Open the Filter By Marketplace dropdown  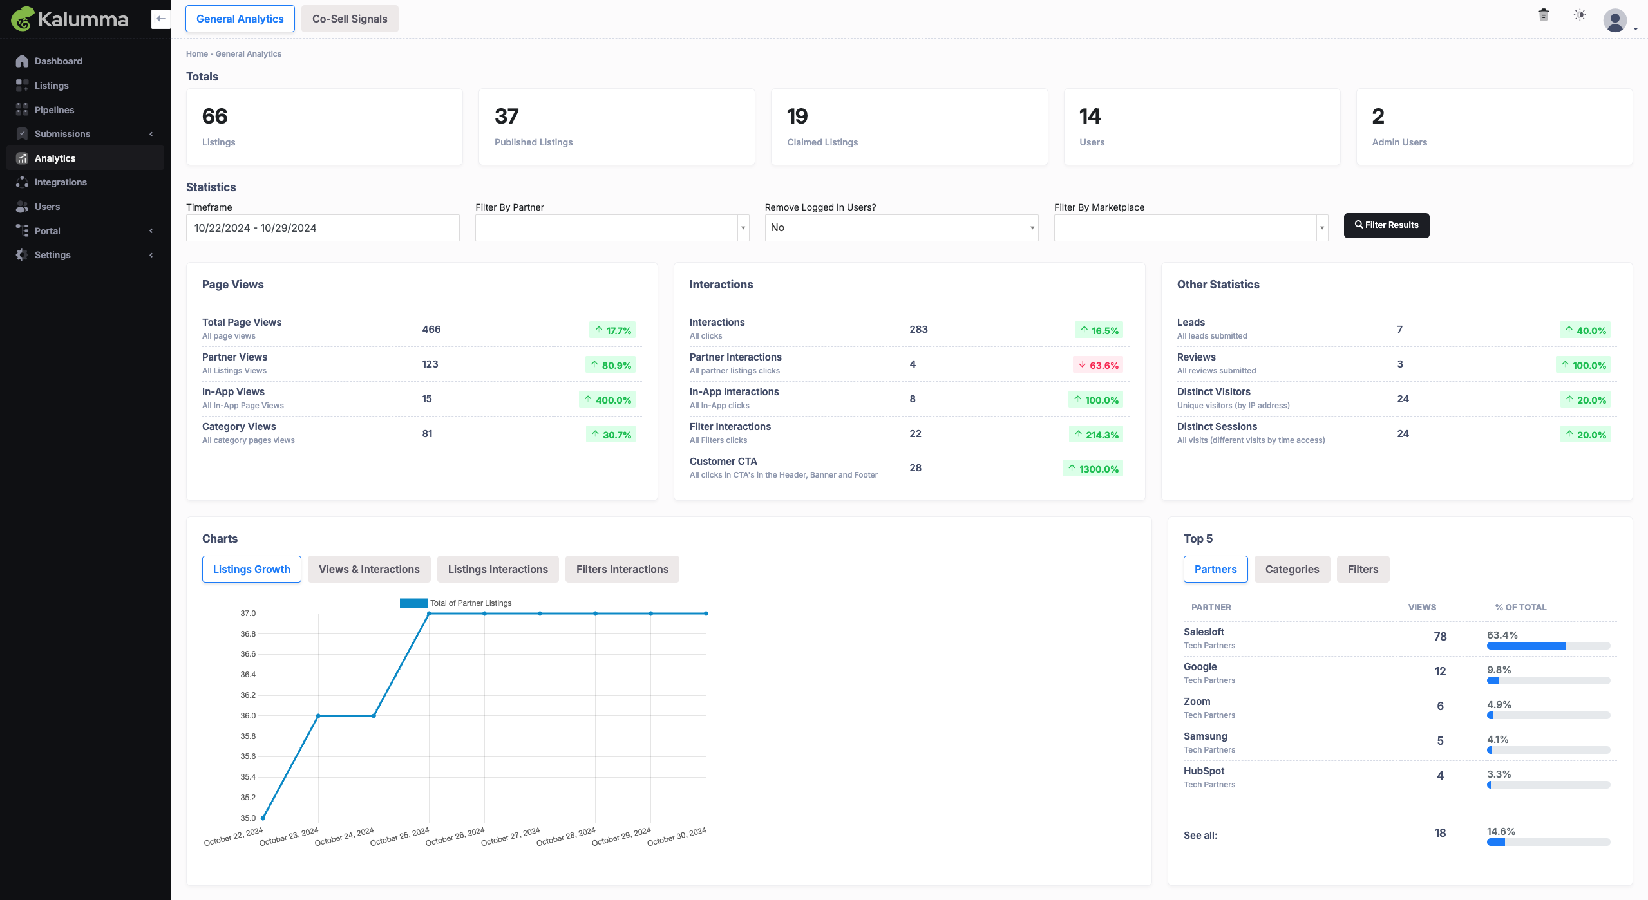coord(1191,228)
